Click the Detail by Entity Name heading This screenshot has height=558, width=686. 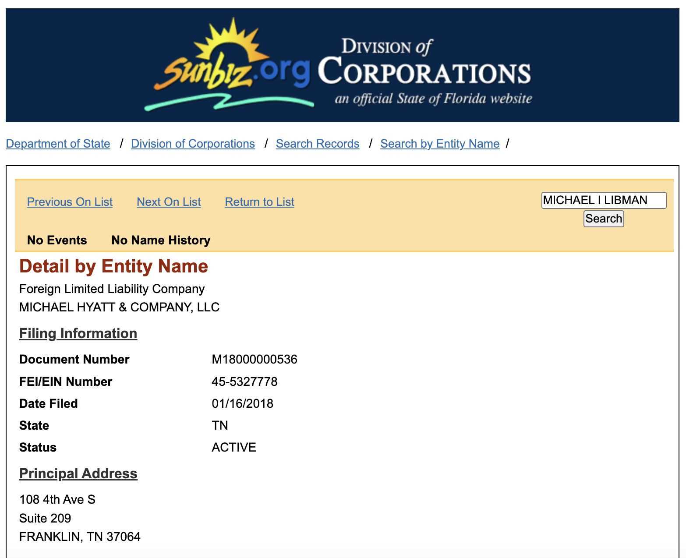(113, 266)
